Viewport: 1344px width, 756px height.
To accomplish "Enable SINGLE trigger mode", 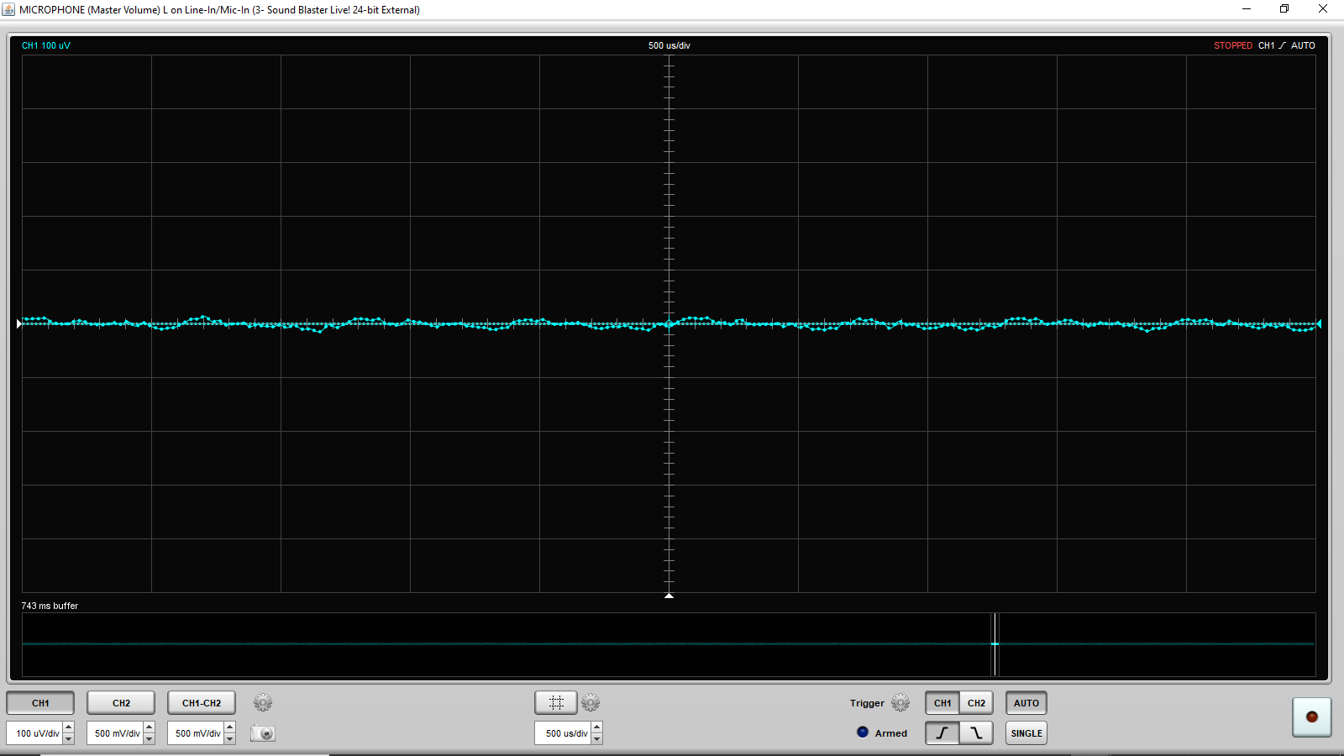I will pyautogui.click(x=1026, y=733).
